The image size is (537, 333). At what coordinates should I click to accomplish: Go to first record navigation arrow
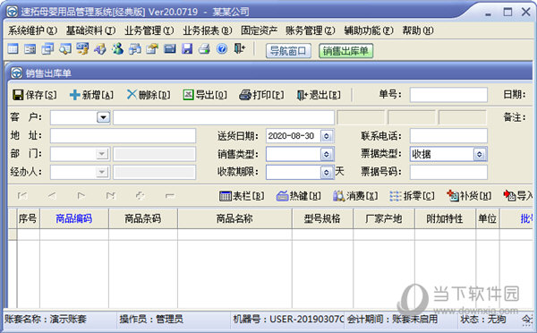pos(22,196)
